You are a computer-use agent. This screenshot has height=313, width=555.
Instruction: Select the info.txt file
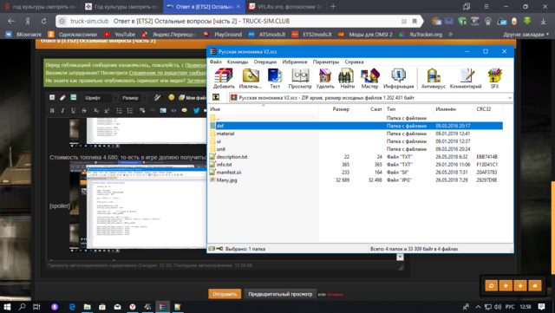coord(356,164)
